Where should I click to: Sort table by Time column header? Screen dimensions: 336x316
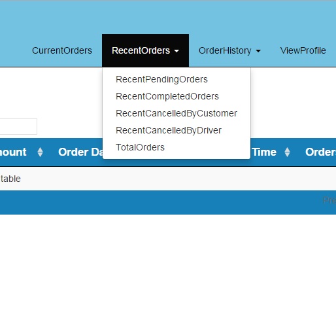pos(265,152)
